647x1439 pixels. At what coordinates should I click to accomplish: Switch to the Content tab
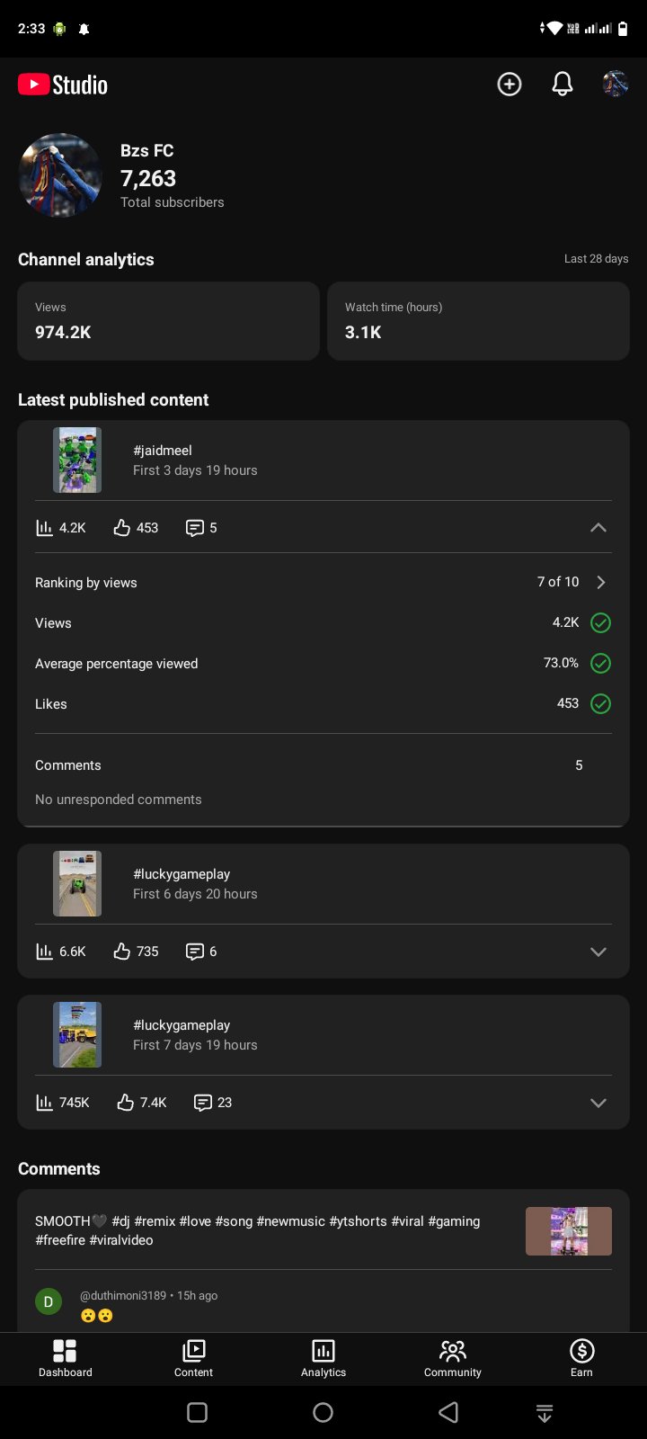coord(194,1358)
